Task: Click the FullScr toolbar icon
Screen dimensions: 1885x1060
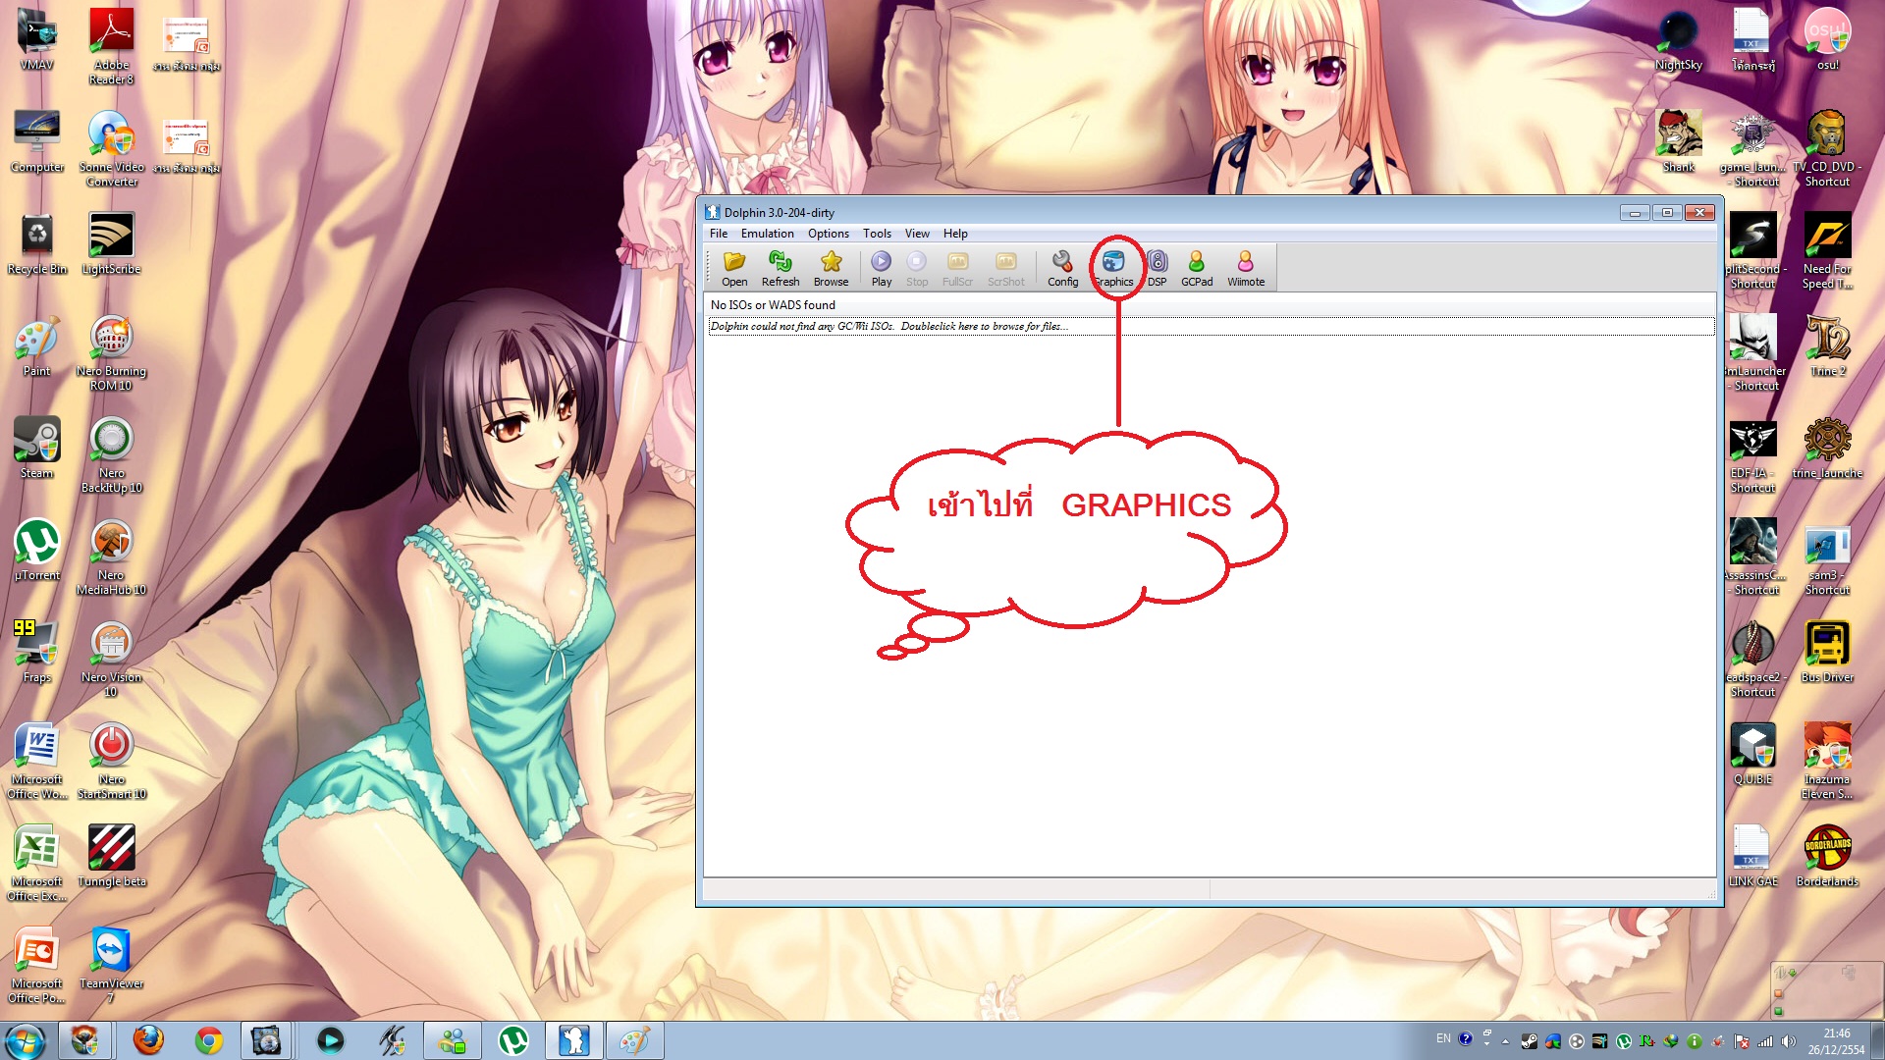Action: coord(957,267)
